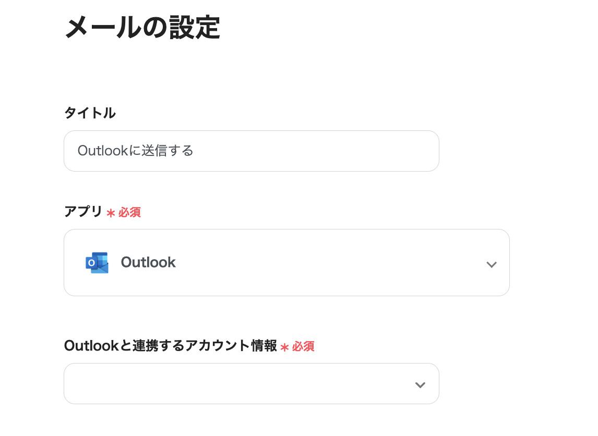Viewport: 598px width, 436px height.
Task: Click the 必須 marker next to アカウント情報
Action: coord(303,346)
